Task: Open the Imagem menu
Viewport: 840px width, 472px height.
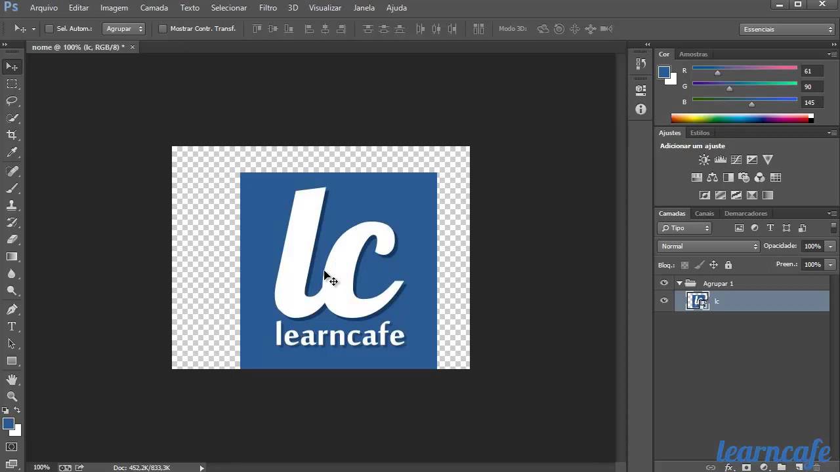Action: (114, 8)
